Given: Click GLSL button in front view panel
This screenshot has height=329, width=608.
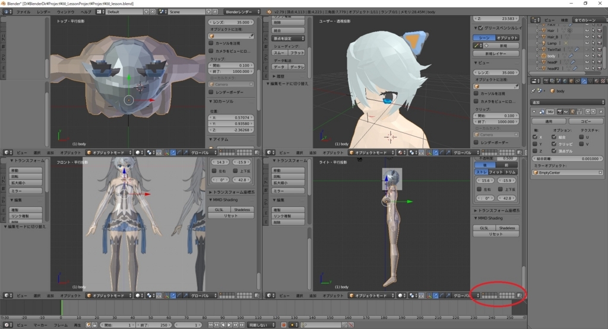Looking at the screenshot, I should (219, 210).
